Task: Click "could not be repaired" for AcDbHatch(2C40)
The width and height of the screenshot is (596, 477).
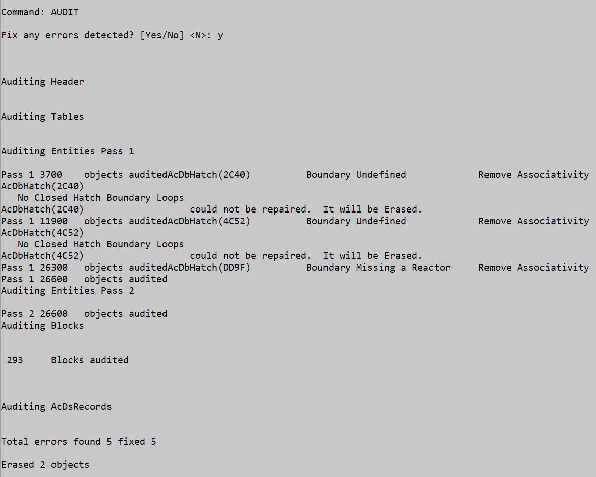Action: 250,209
